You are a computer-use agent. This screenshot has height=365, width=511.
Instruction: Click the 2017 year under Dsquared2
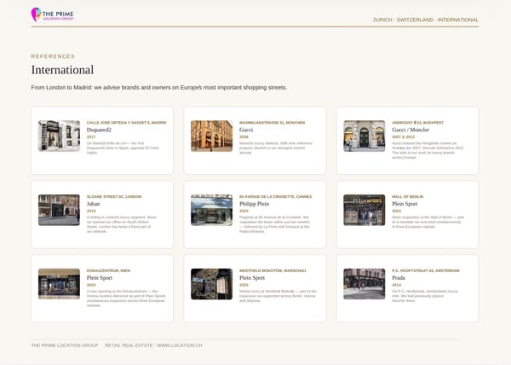point(91,137)
